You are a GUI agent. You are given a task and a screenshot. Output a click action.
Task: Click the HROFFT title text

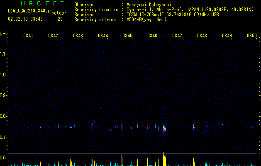[x=42, y=3]
